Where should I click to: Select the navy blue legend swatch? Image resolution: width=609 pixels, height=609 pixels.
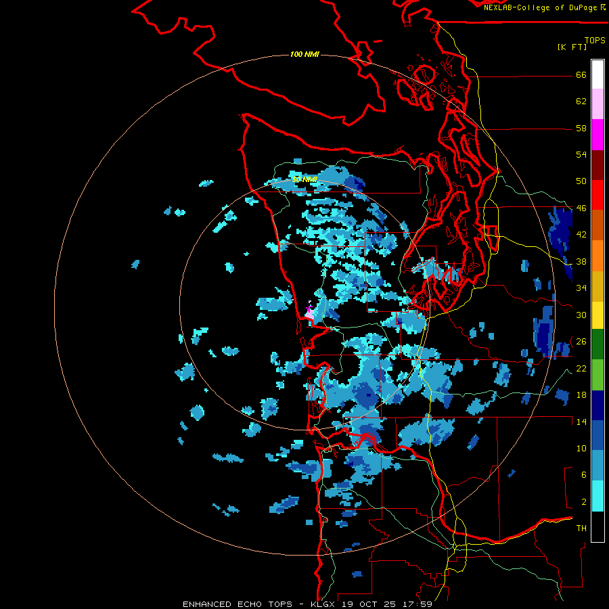pos(597,405)
